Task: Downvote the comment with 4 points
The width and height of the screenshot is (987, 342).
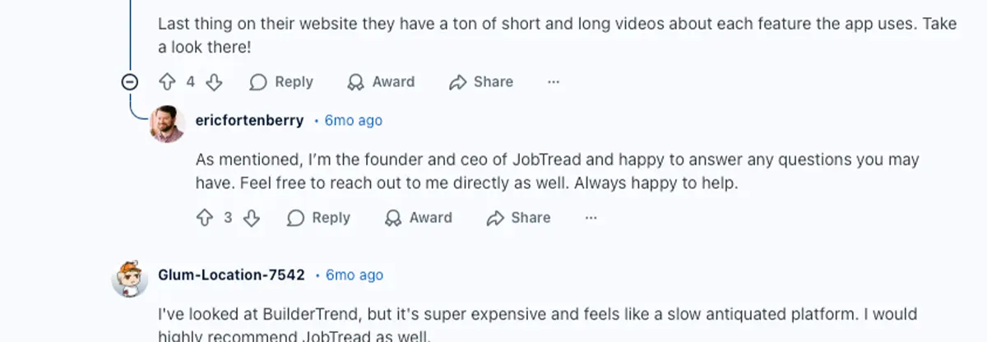Action: pyautogui.click(x=214, y=81)
